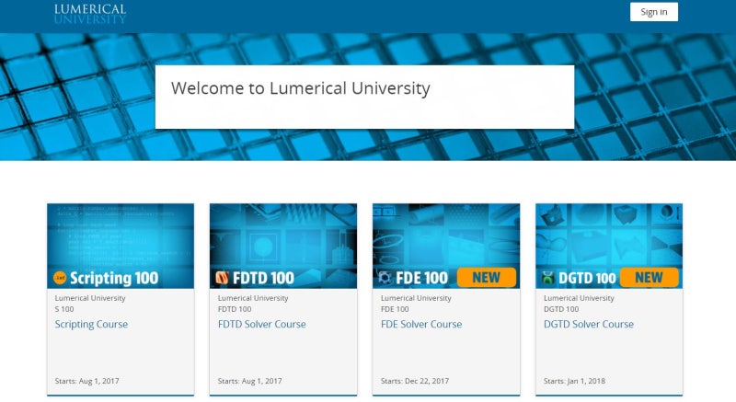Open the FDTD 100 course thumbnail
Screen dimensions: 736x402
pyautogui.click(x=283, y=246)
